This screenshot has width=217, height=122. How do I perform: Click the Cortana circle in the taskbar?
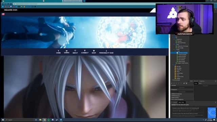coord(36,120)
